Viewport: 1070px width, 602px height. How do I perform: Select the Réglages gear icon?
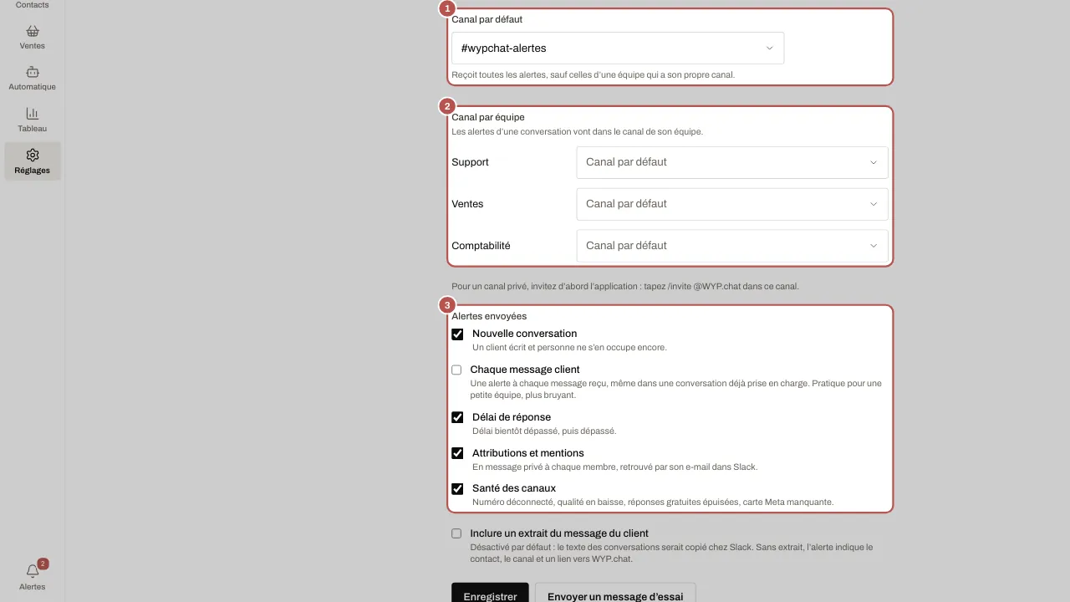click(x=33, y=156)
